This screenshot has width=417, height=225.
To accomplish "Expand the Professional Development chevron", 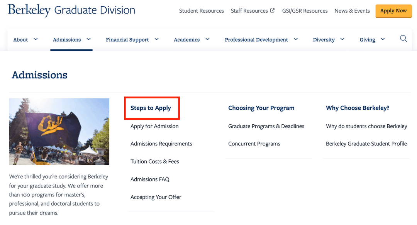I will pos(295,39).
